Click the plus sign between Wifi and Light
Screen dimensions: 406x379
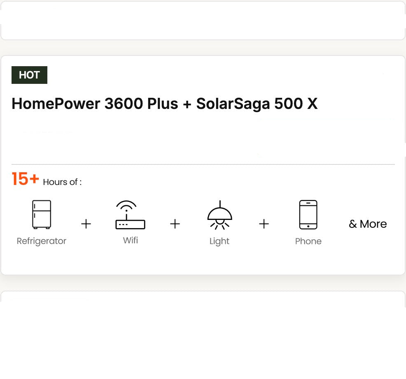[x=175, y=224]
